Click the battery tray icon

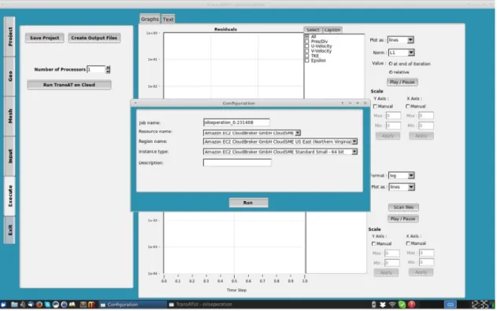tap(373, 305)
